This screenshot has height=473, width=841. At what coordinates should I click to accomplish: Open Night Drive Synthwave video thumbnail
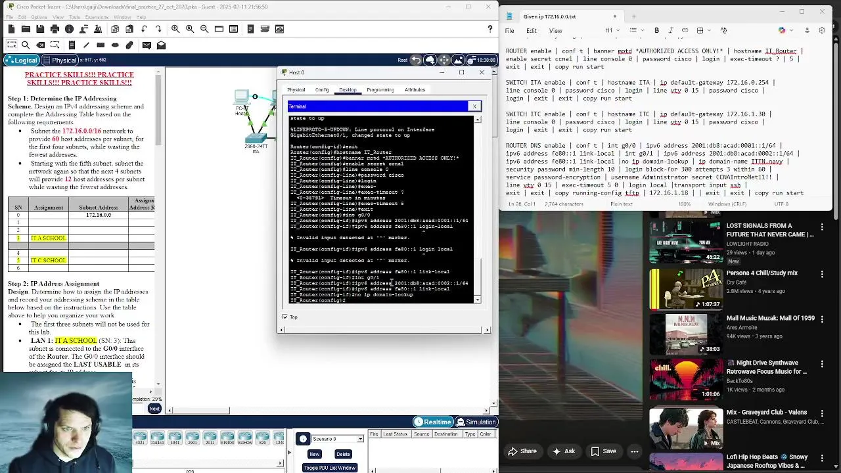tap(685, 380)
